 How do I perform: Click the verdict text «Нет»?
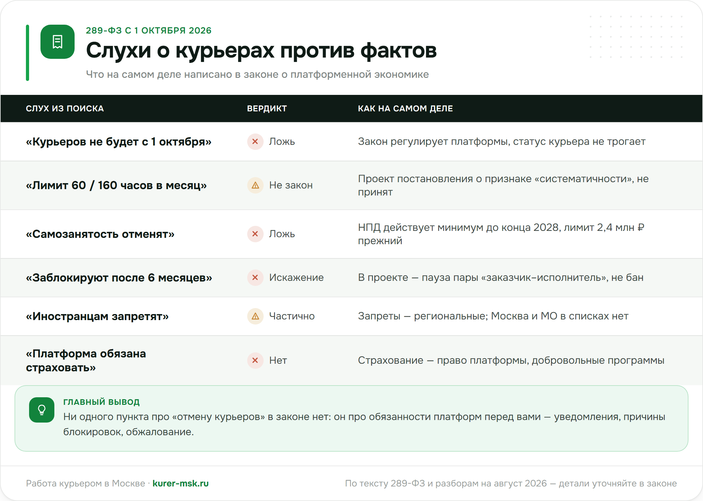coord(278,360)
